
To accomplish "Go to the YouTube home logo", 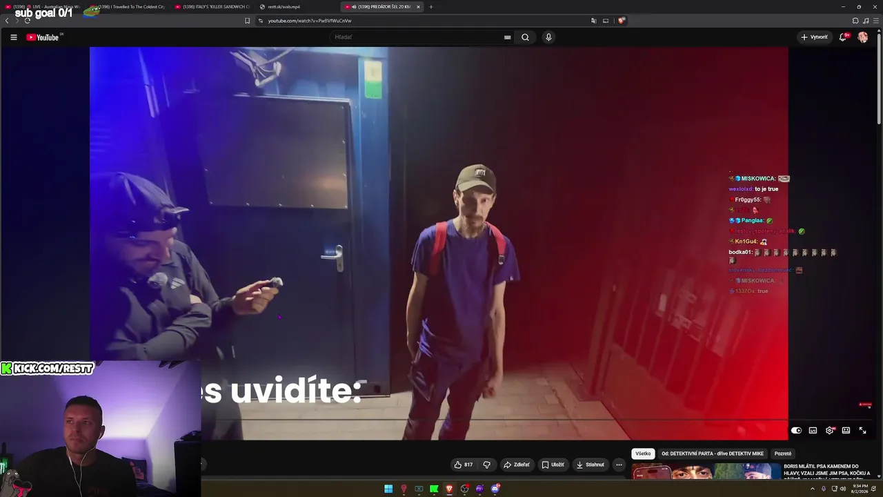I will point(43,37).
